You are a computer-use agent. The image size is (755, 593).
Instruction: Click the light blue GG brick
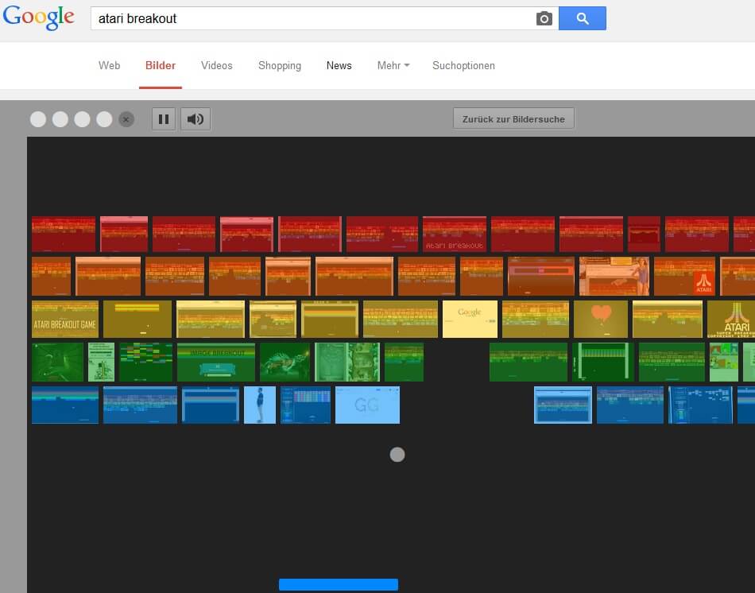pyautogui.click(x=367, y=405)
